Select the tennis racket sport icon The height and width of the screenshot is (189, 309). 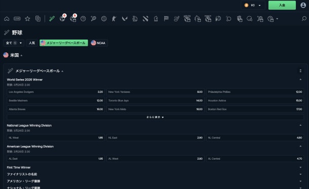[x=93, y=19]
